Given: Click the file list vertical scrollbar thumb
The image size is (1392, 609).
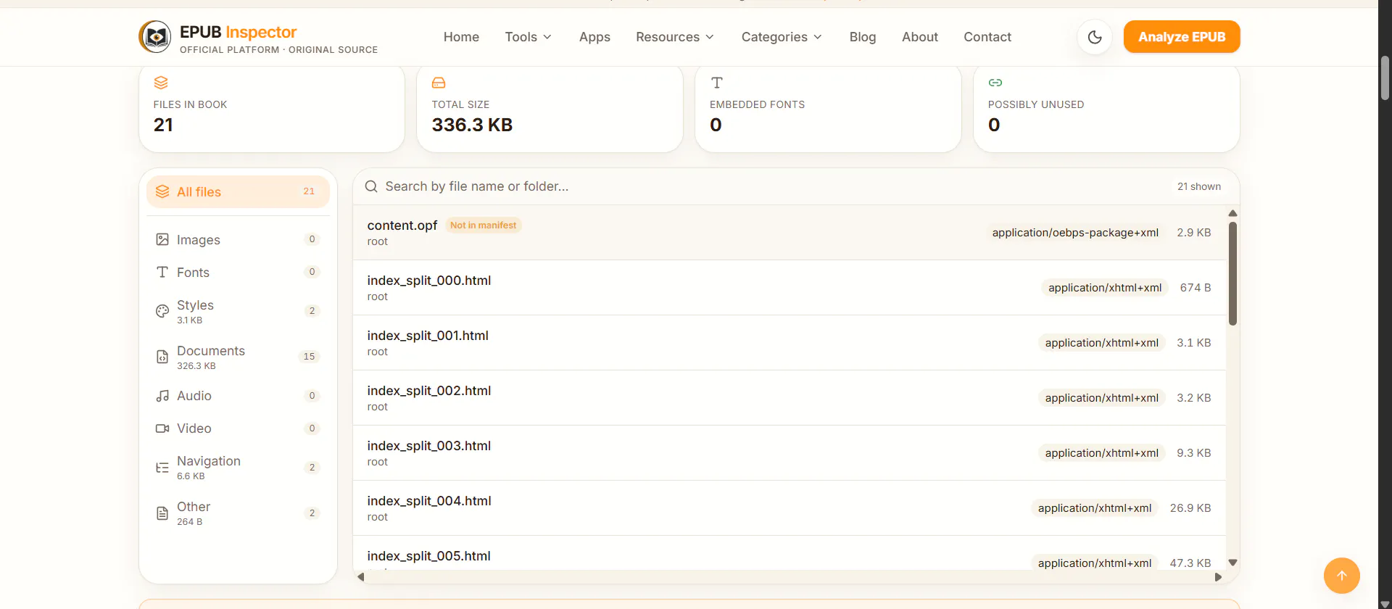Looking at the screenshot, I should (x=1232, y=273).
